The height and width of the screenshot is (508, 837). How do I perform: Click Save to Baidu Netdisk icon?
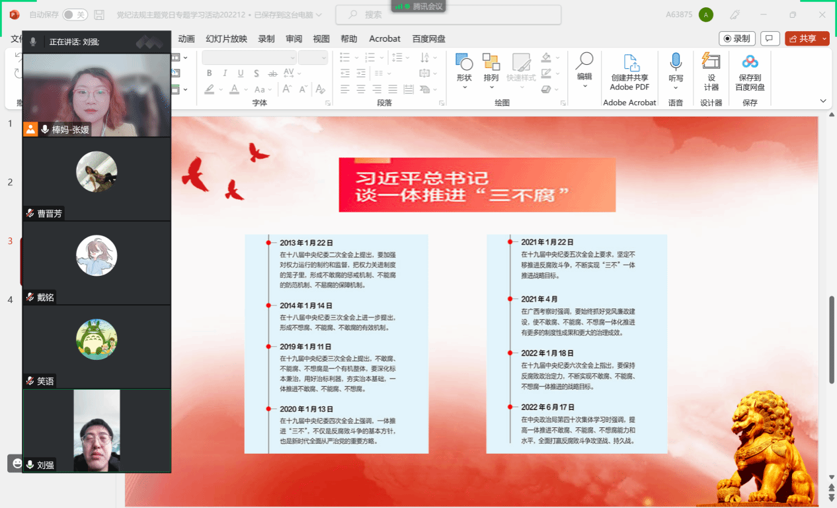click(750, 62)
